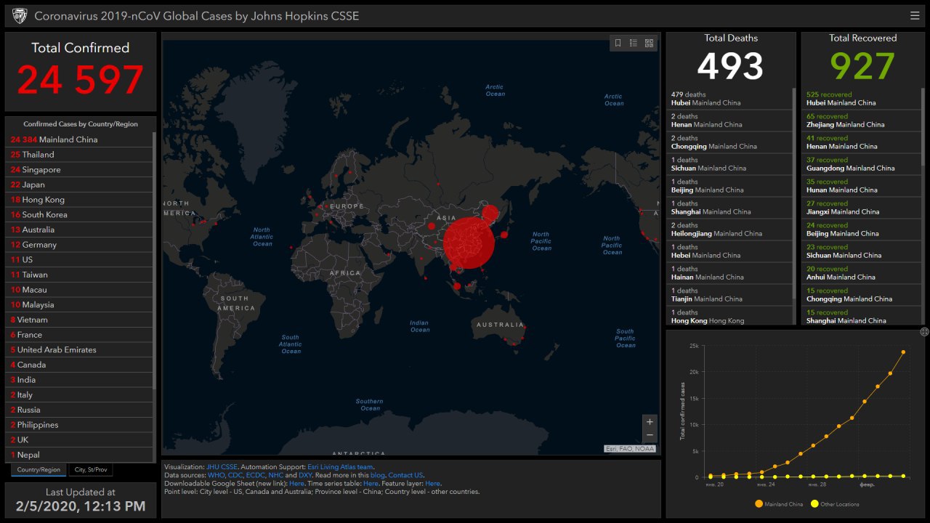Select Italy in the country list

point(80,395)
